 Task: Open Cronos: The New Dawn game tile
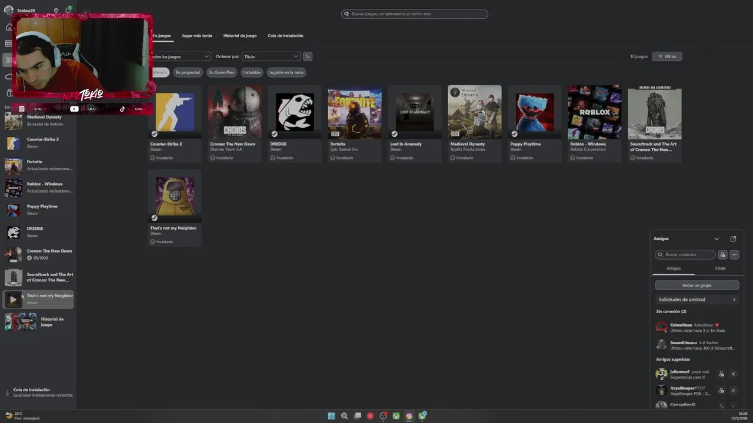[x=235, y=124]
